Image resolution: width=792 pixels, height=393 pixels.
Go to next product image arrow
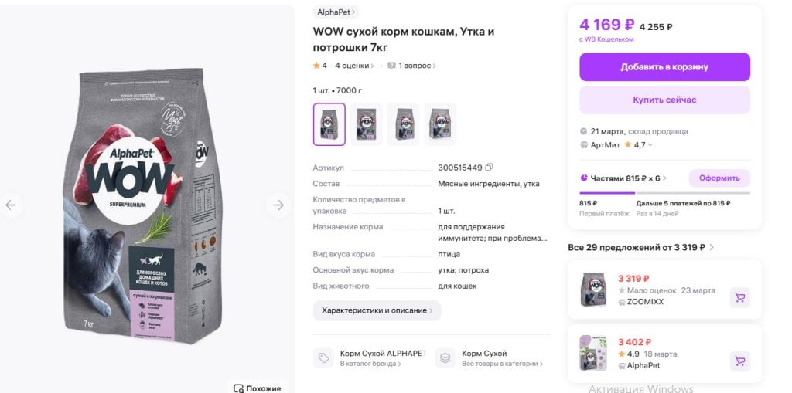[x=278, y=205]
